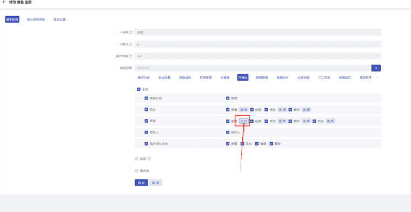Toggle 修改 checkbox in the 画面 row

pos(266,121)
